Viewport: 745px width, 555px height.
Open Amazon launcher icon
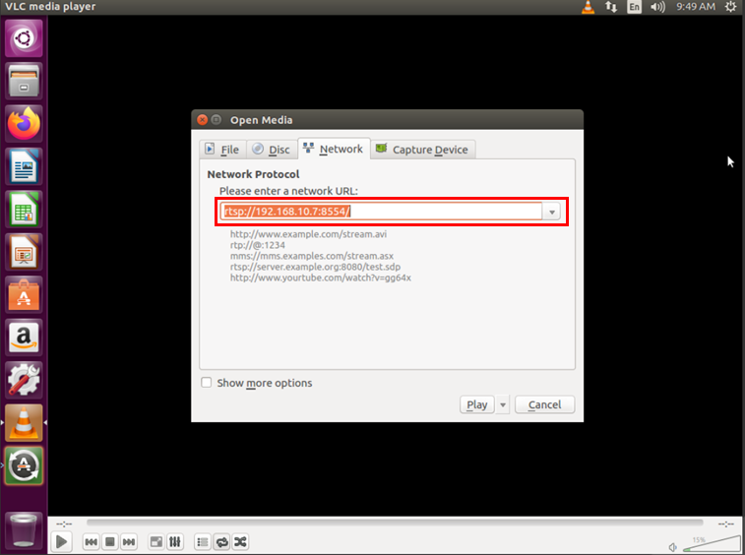point(24,338)
